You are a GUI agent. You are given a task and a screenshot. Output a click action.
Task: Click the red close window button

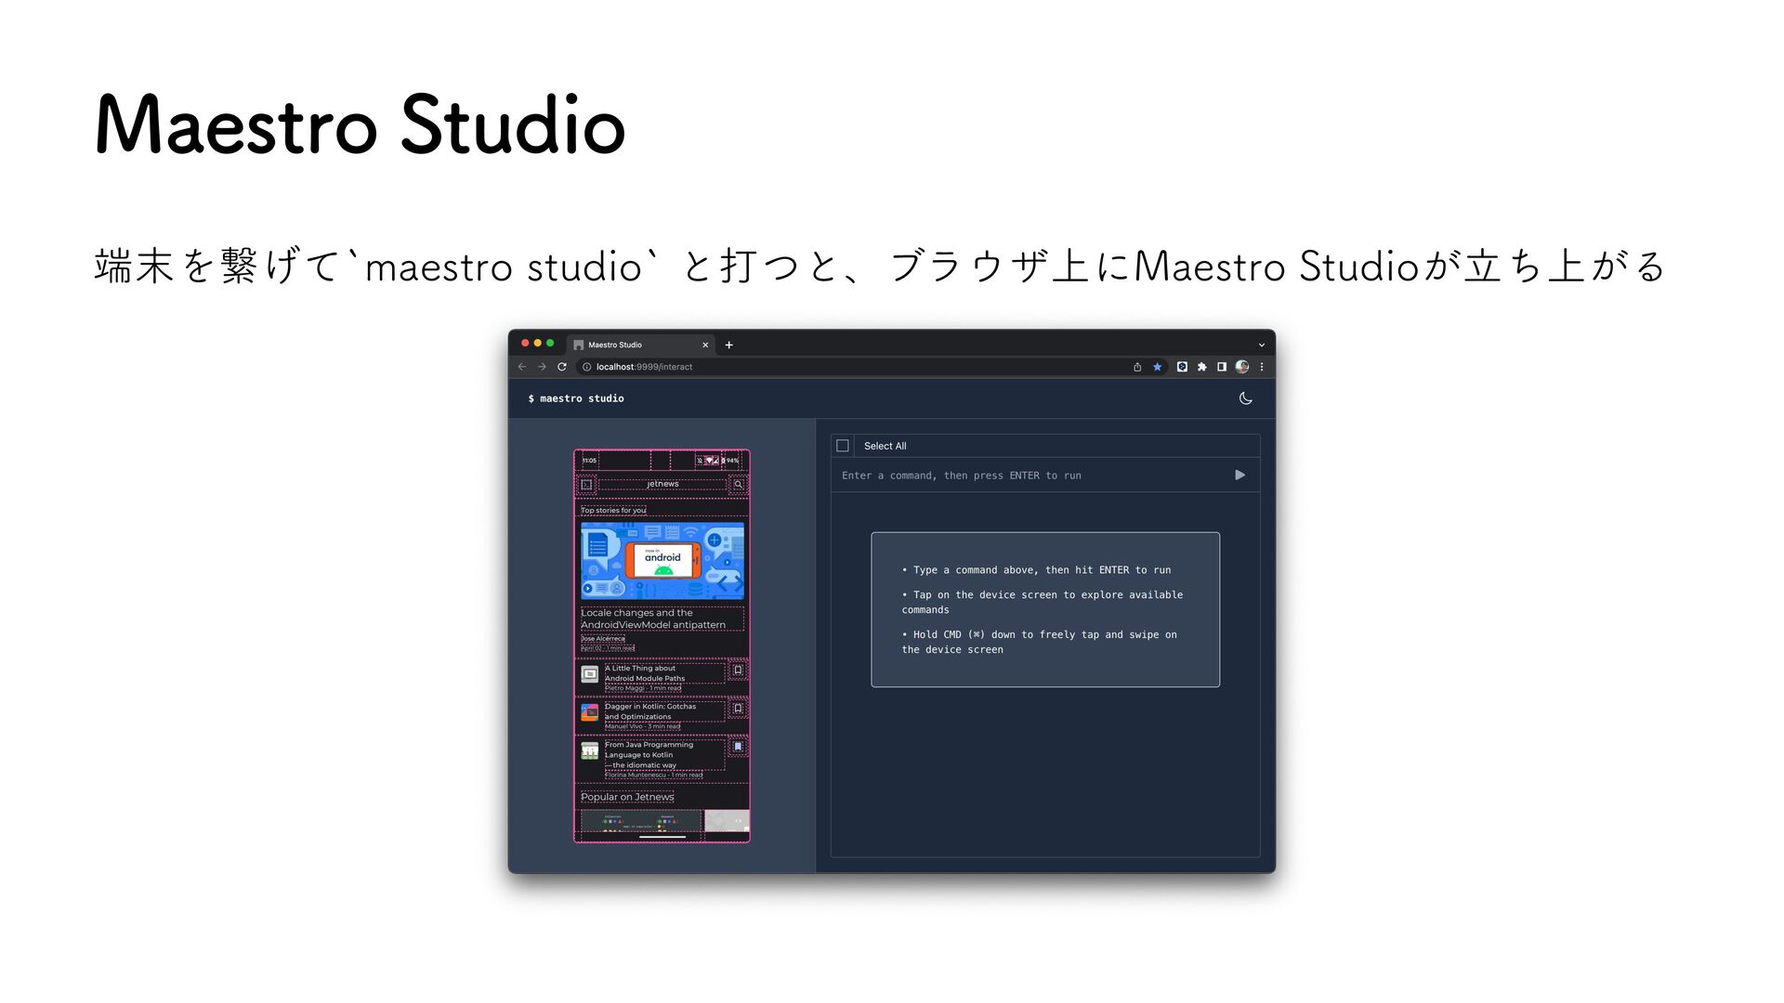click(525, 344)
